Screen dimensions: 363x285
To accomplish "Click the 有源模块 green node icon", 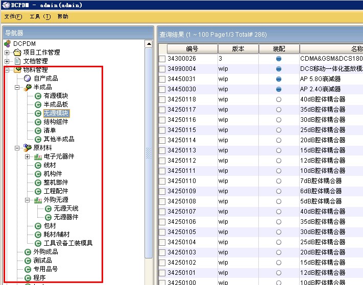I will pos(38,96).
